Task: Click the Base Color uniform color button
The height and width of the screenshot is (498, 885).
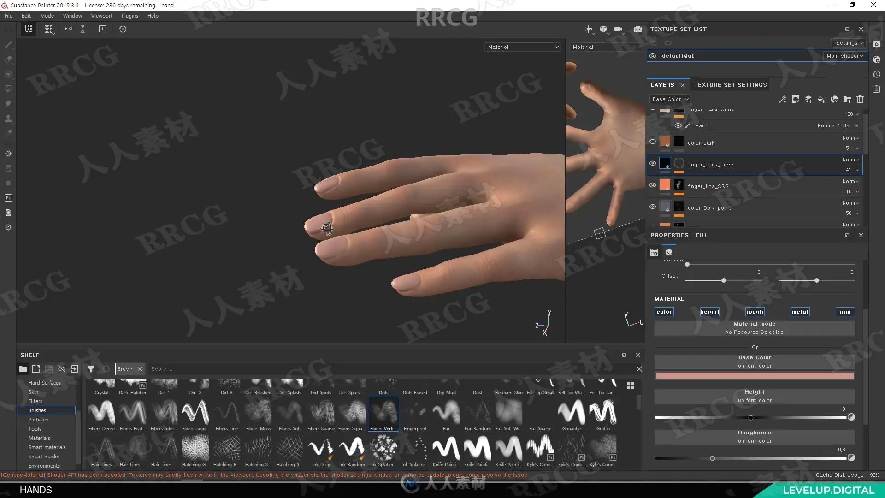Action: pyautogui.click(x=755, y=362)
